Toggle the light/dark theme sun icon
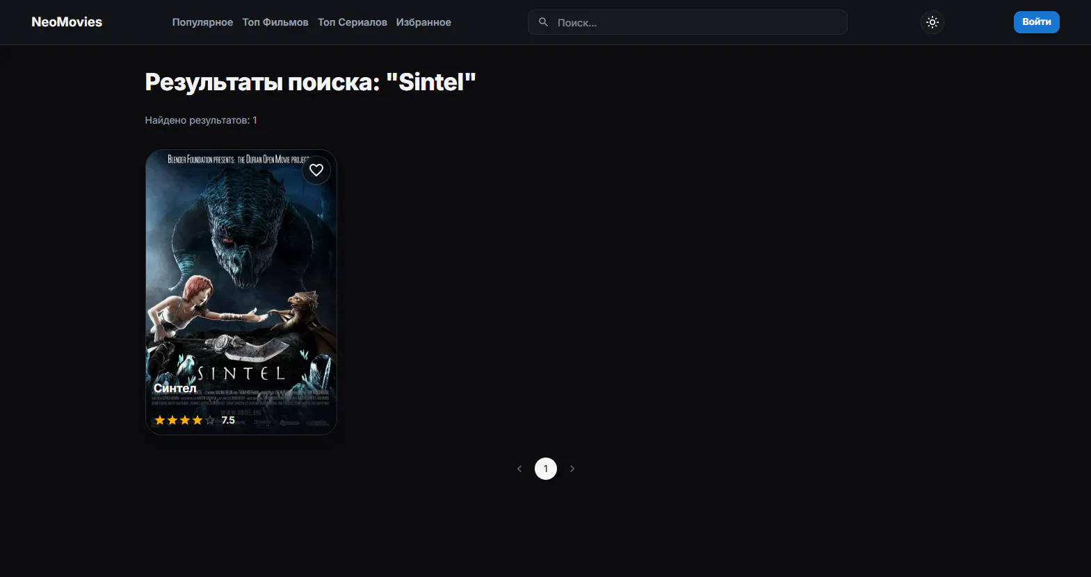This screenshot has width=1091, height=577. point(932,22)
